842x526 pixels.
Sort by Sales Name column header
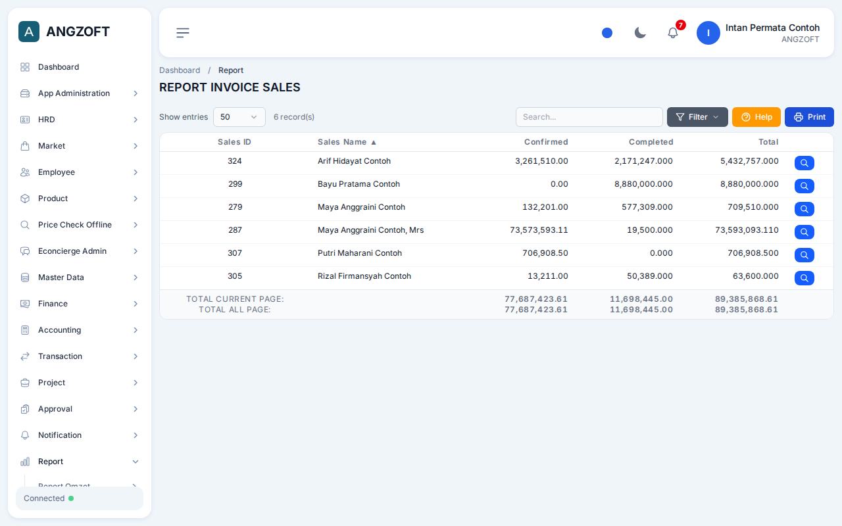pyautogui.click(x=347, y=142)
